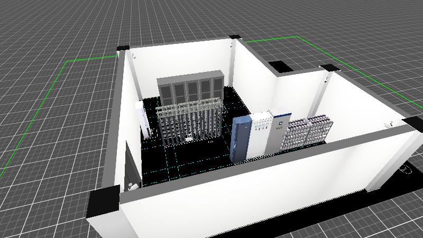Select the wall-mounted camera on right wall
423x238 pixels.
pyautogui.click(x=390, y=124)
